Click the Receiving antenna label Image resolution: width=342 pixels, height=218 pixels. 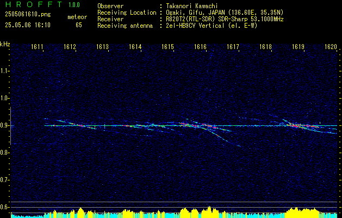[125, 26]
